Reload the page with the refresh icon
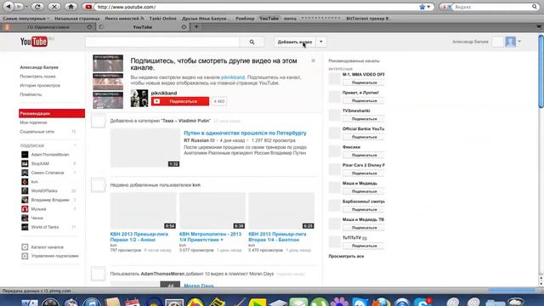544x306 pixels. 37,7
